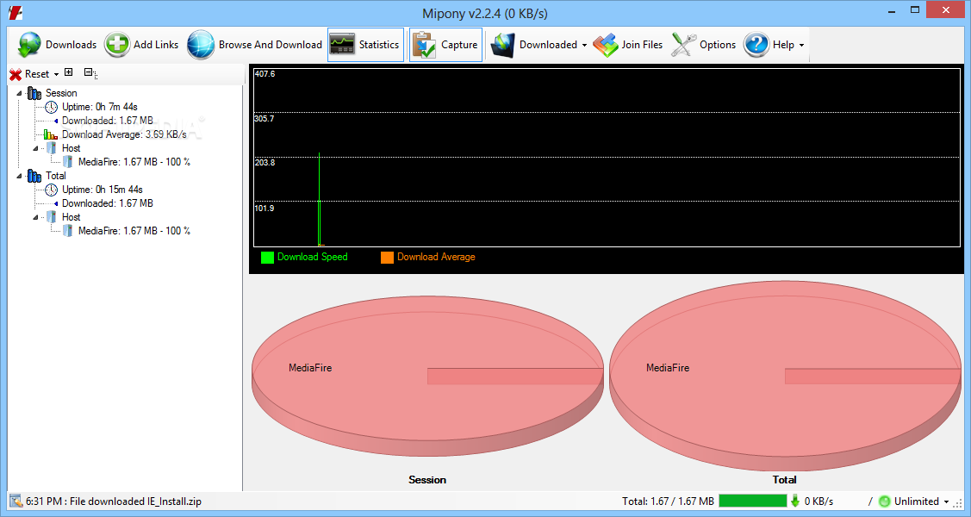Image resolution: width=971 pixels, height=517 pixels.
Task: Open the Downloaded dropdown arrow
Action: point(584,45)
